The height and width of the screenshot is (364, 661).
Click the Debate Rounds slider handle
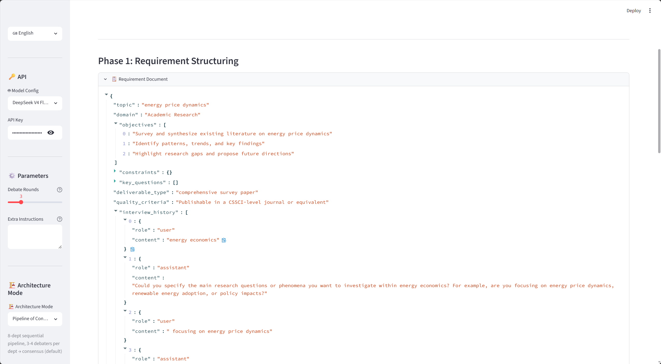tap(21, 202)
